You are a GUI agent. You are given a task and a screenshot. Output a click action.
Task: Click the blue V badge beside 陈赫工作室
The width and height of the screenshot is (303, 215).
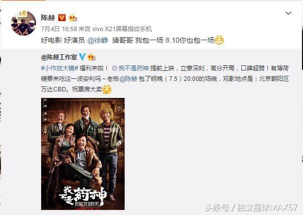(x=82, y=57)
